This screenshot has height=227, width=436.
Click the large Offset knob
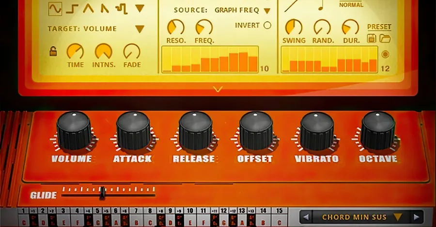click(256, 131)
